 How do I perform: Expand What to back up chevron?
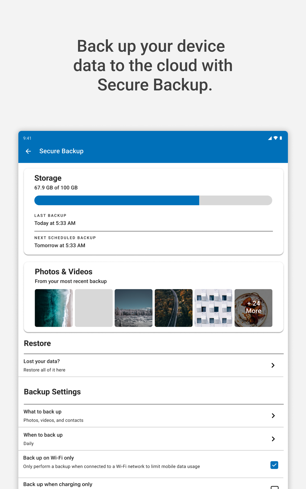click(x=273, y=416)
